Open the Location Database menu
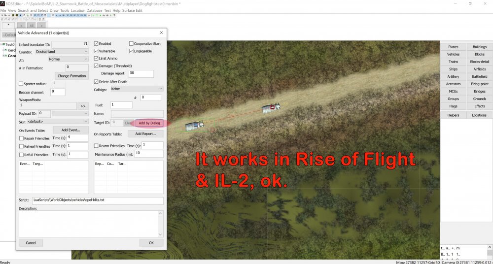 coord(86,10)
